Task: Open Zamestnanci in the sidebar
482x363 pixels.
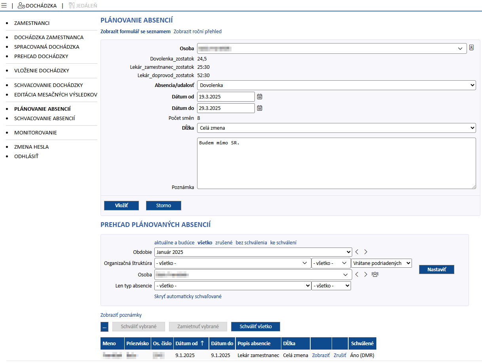Action: (x=32, y=23)
